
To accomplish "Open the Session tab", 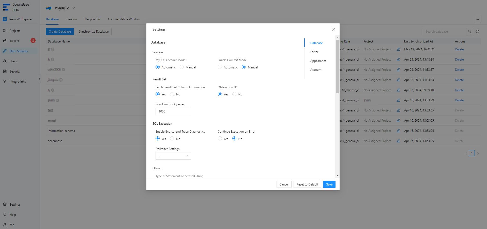I will click(72, 19).
